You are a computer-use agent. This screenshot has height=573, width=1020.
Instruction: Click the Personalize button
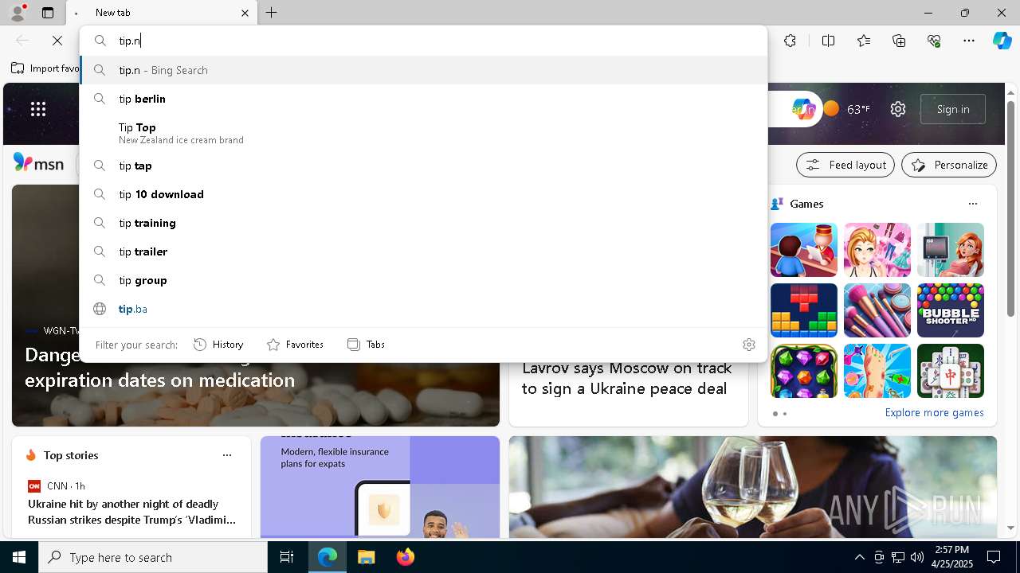(949, 165)
